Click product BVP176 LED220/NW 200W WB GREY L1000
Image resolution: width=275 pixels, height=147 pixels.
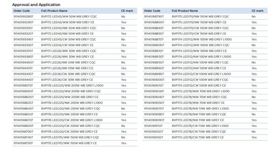(x=72, y=103)
